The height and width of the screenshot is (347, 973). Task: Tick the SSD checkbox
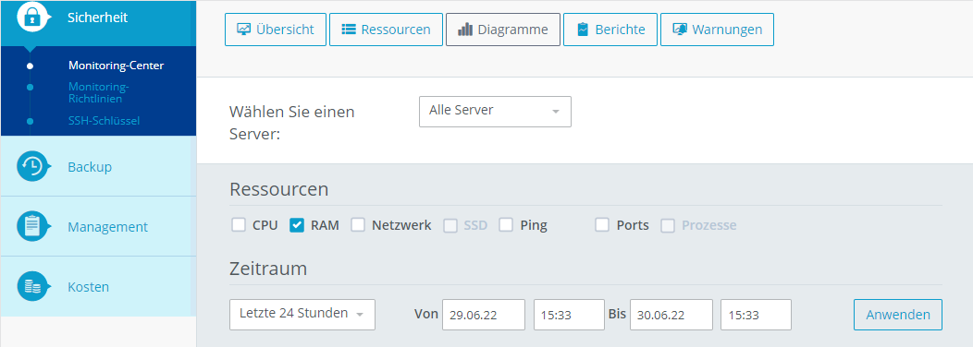(x=450, y=225)
